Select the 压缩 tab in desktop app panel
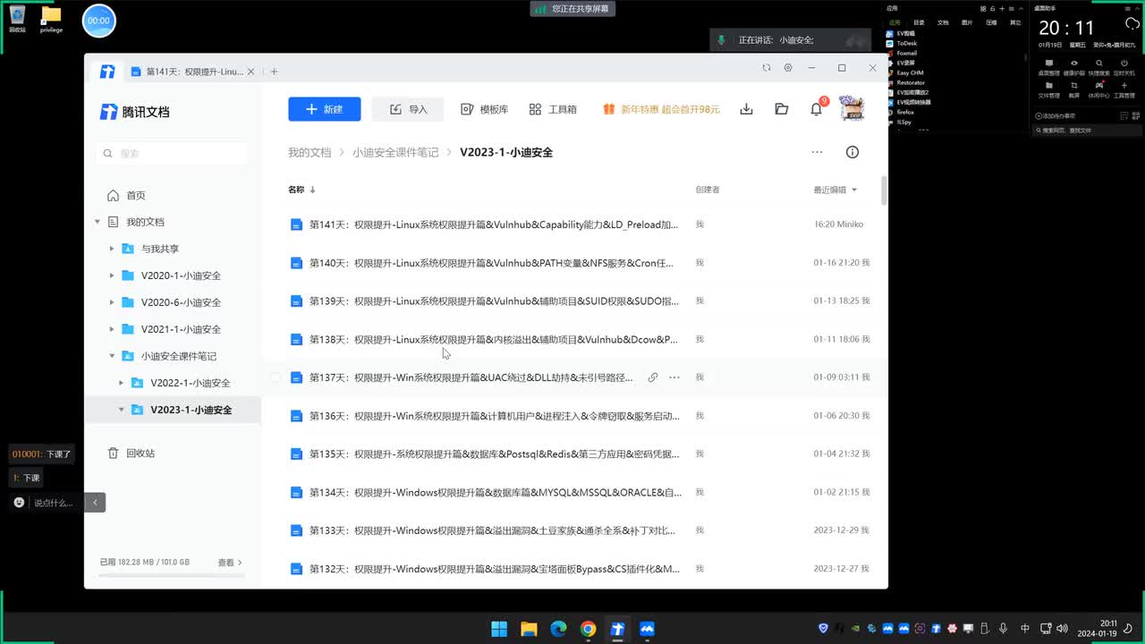The width and height of the screenshot is (1145, 644). [x=991, y=22]
